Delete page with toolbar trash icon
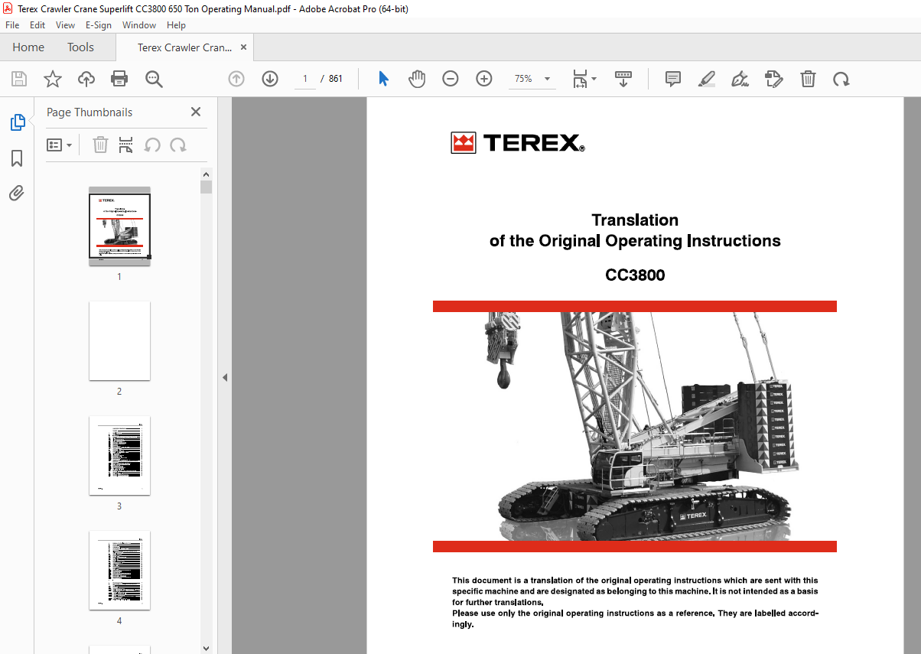The height and width of the screenshot is (654, 921). tap(808, 79)
